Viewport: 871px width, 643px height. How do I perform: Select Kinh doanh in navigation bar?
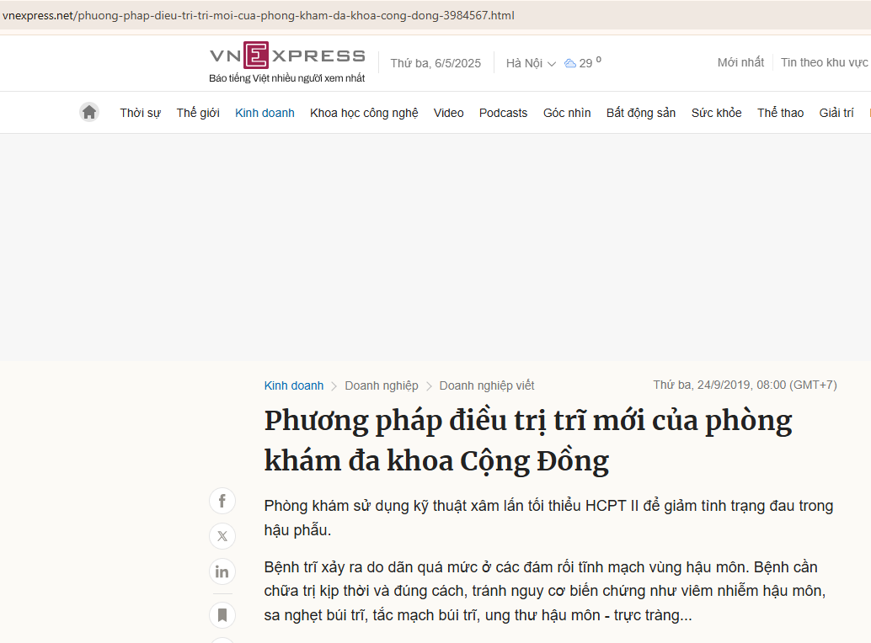tap(265, 113)
